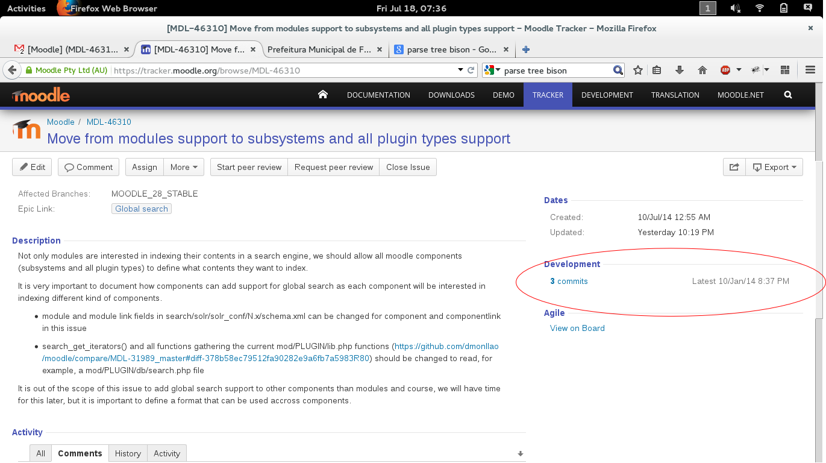Open a new tab with plus icon

525,49
